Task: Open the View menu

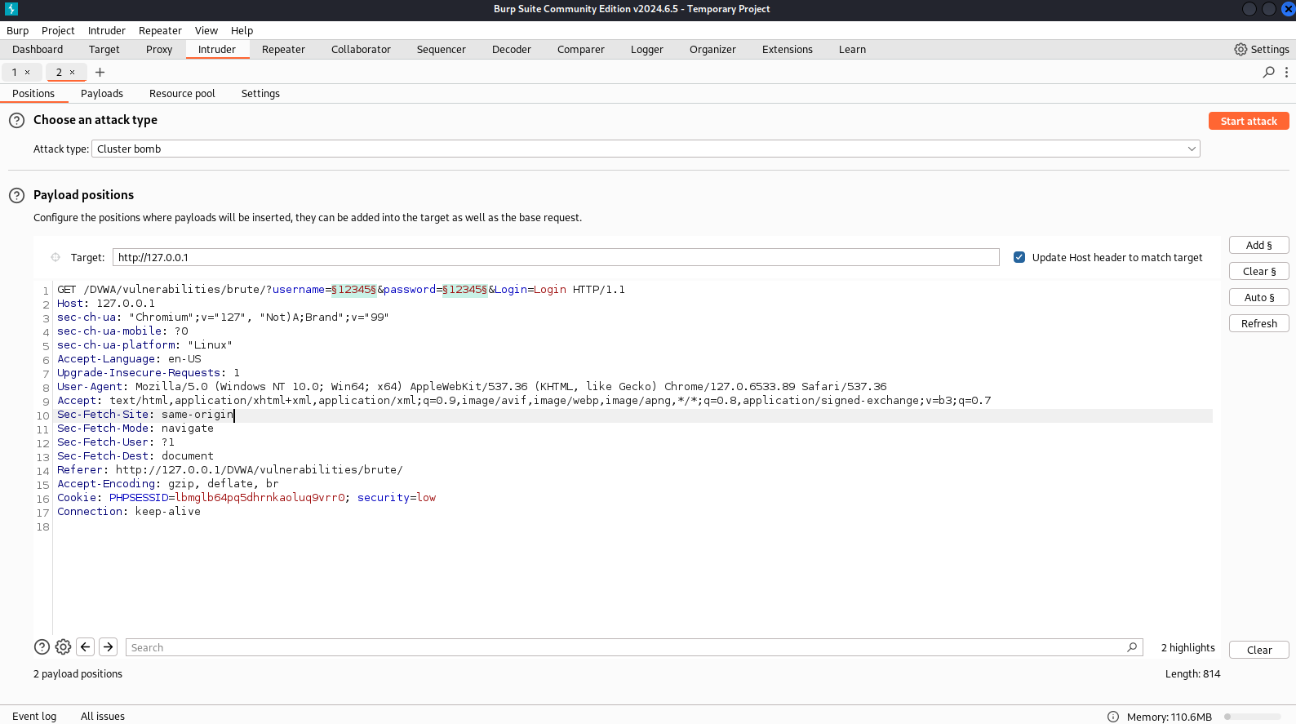Action: [206, 31]
